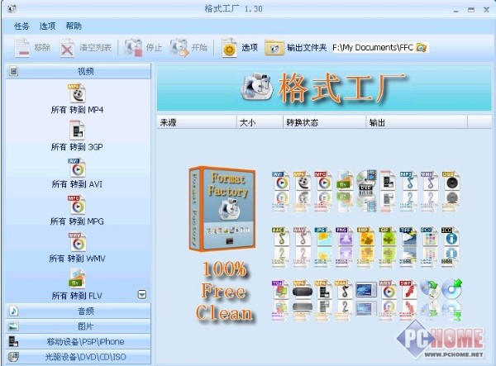Image resolution: width=496 pixels, height=366 pixels.
Task: Select 所有 转到 AVI conversion icon
Action: 77,167
